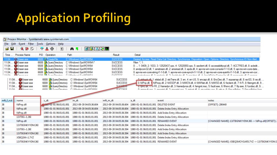
Task: Select m_dt value in the DELETED EVENT row
Action: click(x=85, y=105)
